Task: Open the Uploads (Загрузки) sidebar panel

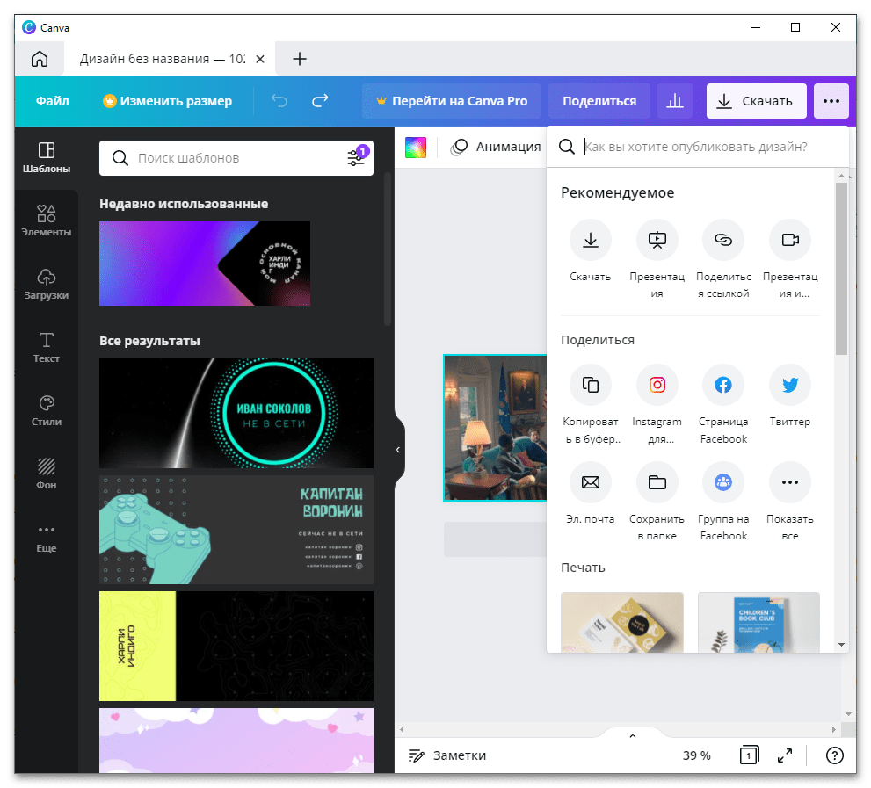Action: [x=46, y=285]
